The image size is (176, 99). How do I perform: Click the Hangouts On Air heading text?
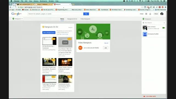51,27
